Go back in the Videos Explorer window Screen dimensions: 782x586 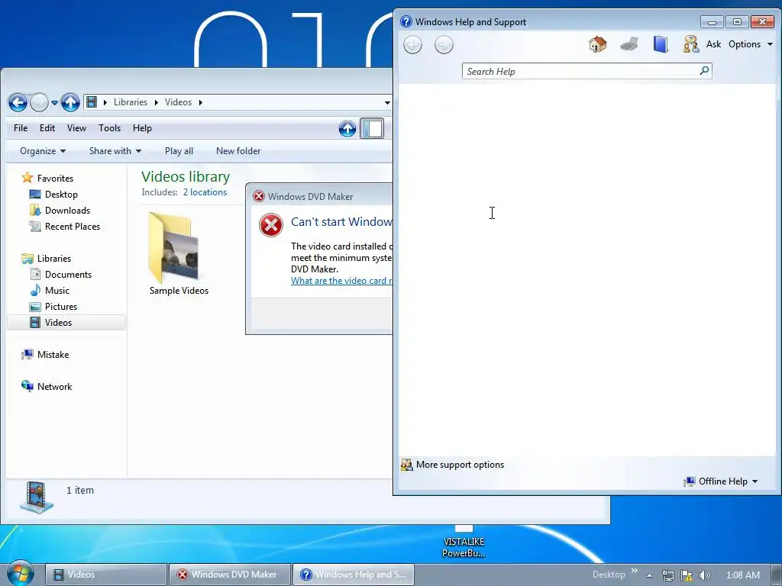[18, 103]
